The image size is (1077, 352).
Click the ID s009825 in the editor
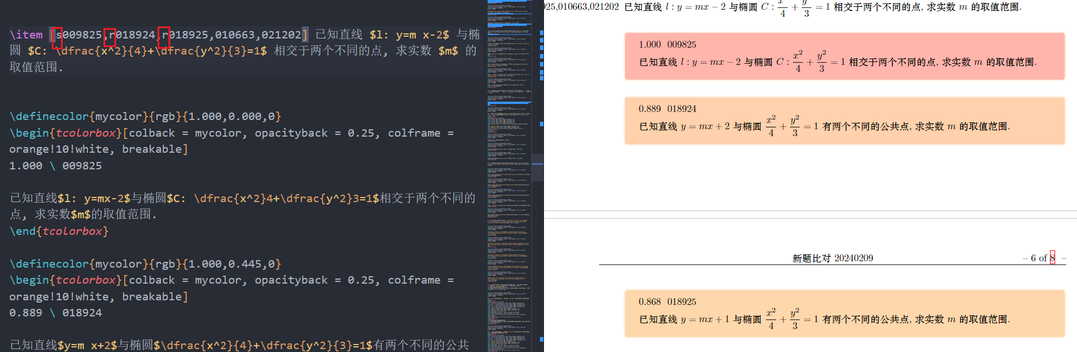(x=79, y=35)
